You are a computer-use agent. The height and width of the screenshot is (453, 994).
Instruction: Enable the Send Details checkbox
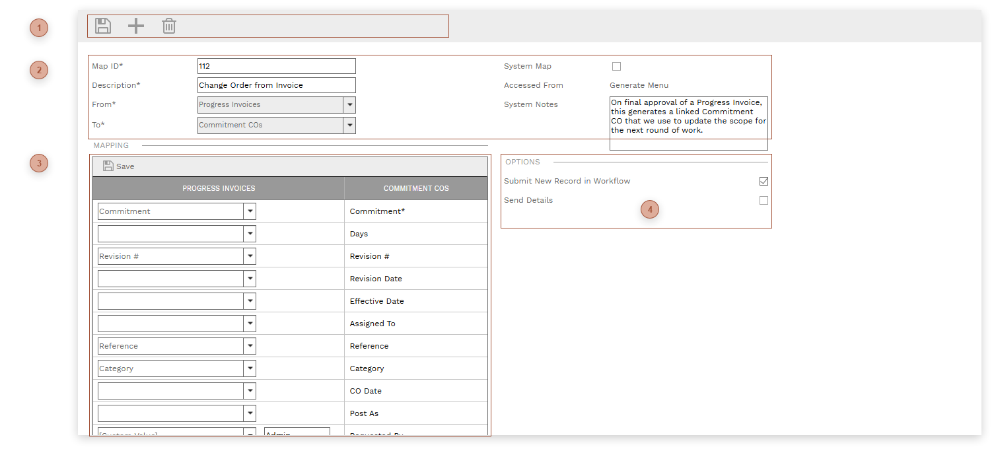[x=763, y=201]
